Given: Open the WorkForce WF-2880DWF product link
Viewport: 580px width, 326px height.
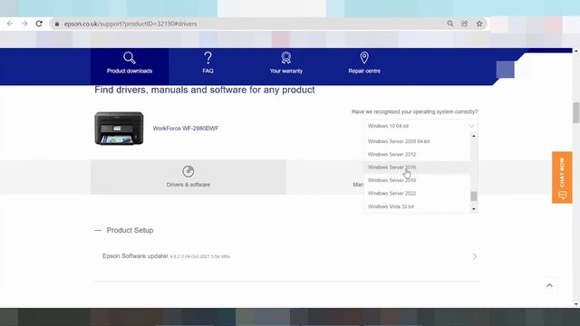Looking at the screenshot, I should coord(186,129).
